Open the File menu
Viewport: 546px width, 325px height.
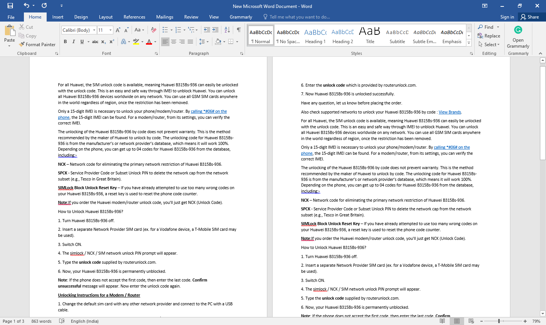11,17
